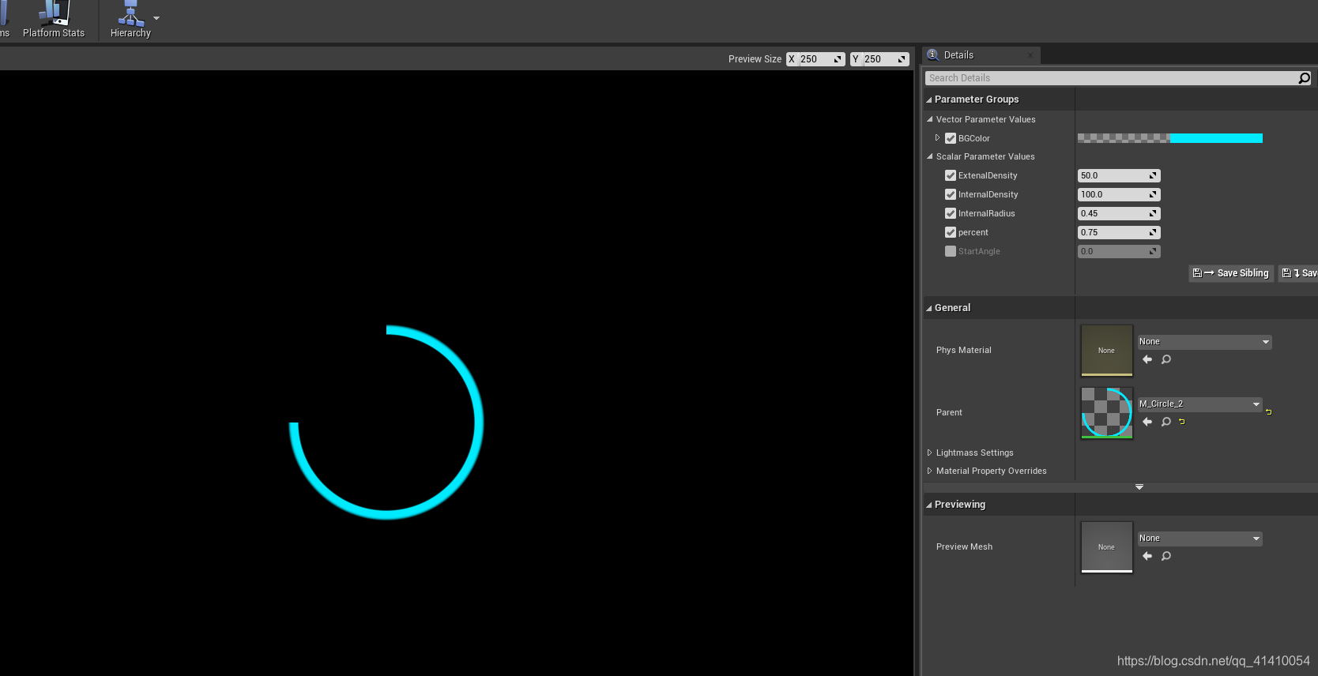Click spinner arrow in InternalRadius field
1318x676 pixels.
tap(1153, 214)
